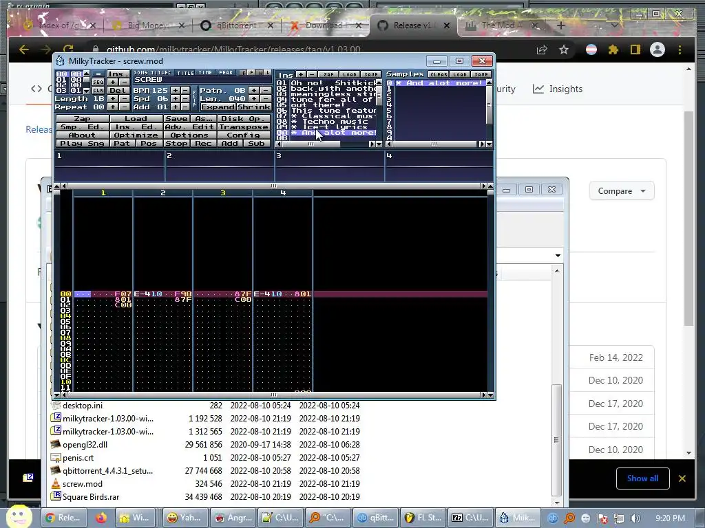Toggle the P prospective button
The width and height of the screenshot is (705, 528).
coord(251,73)
